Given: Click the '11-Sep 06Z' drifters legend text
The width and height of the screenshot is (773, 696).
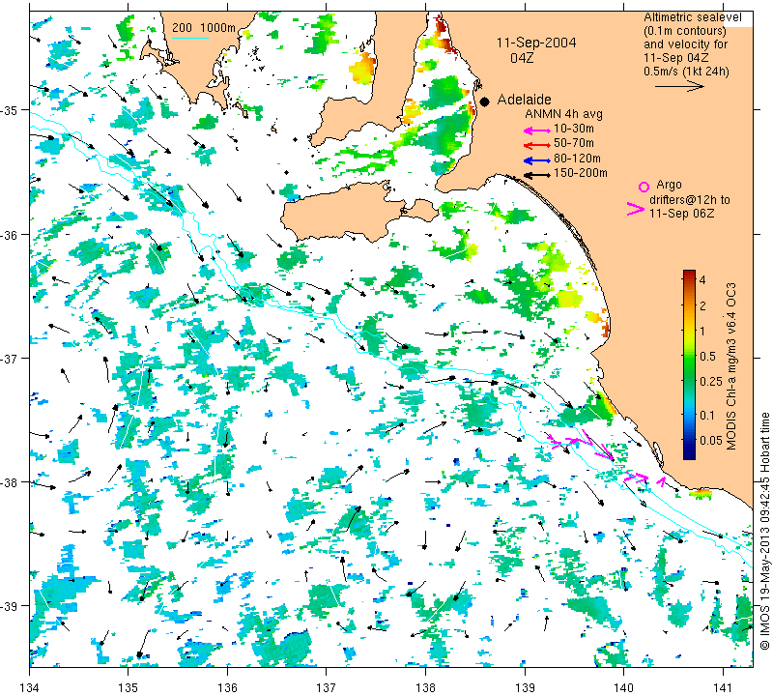Looking at the screenshot, I should (x=681, y=213).
